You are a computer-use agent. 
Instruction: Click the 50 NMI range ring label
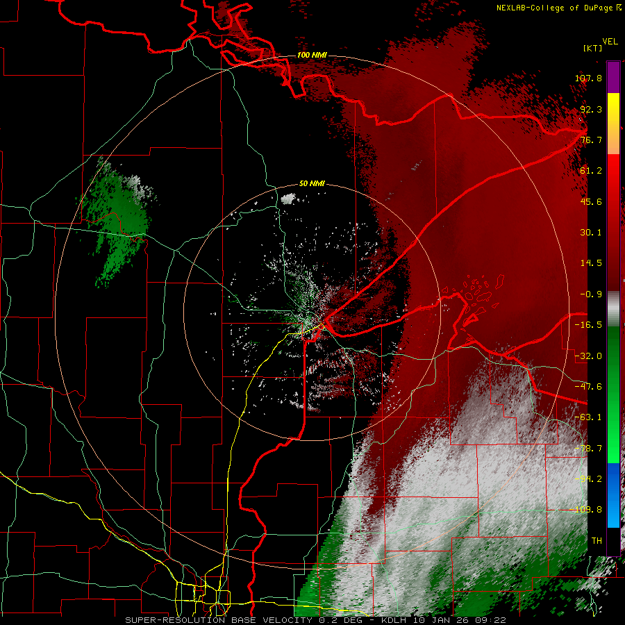click(312, 184)
